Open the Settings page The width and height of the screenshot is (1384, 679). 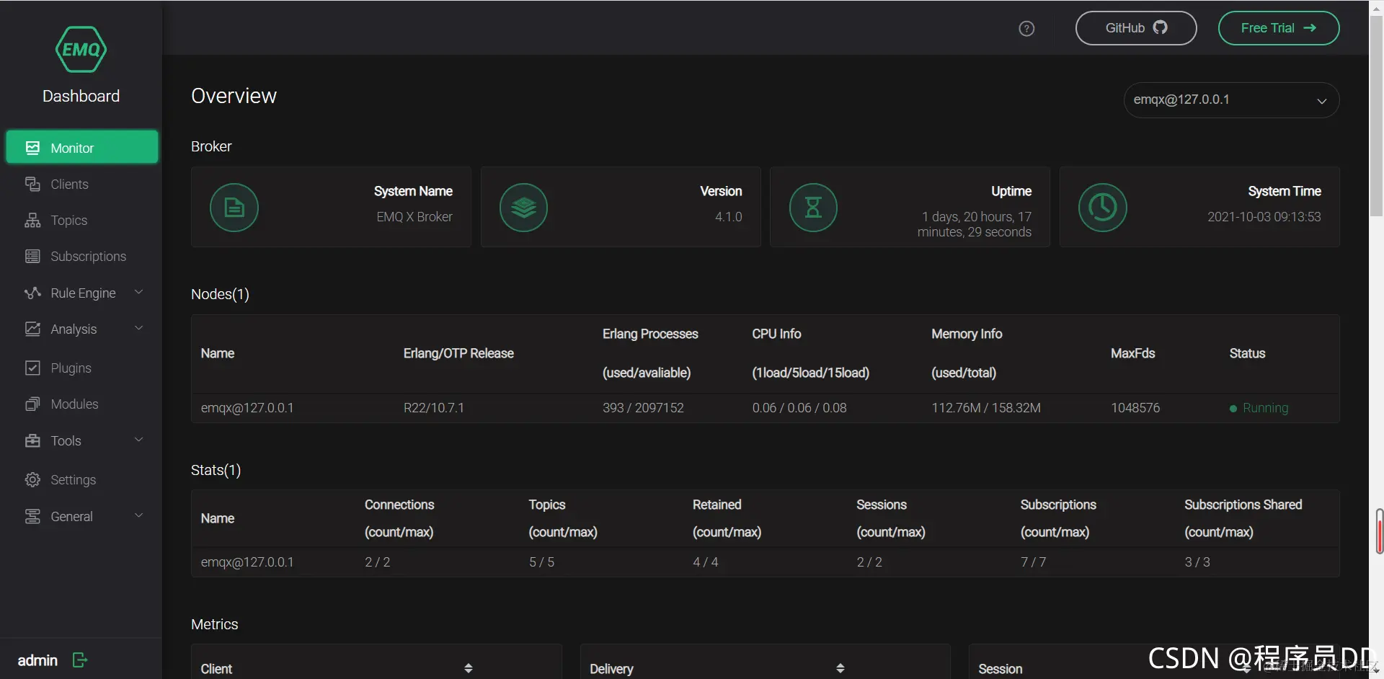(73, 479)
